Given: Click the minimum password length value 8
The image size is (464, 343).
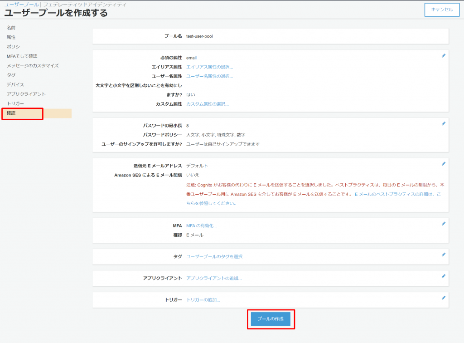Looking at the screenshot, I should point(187,126).
